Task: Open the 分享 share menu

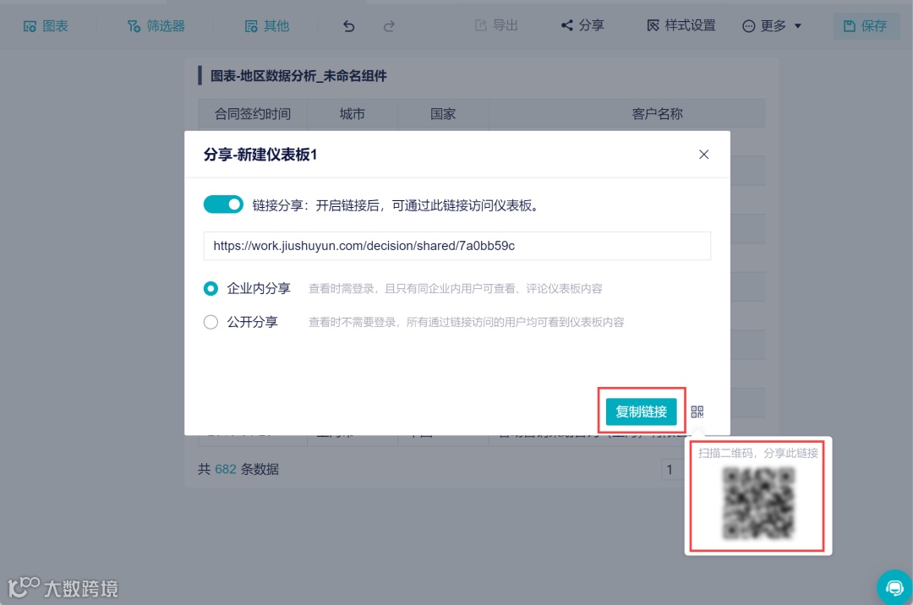Action: click(x=583, y=25)
